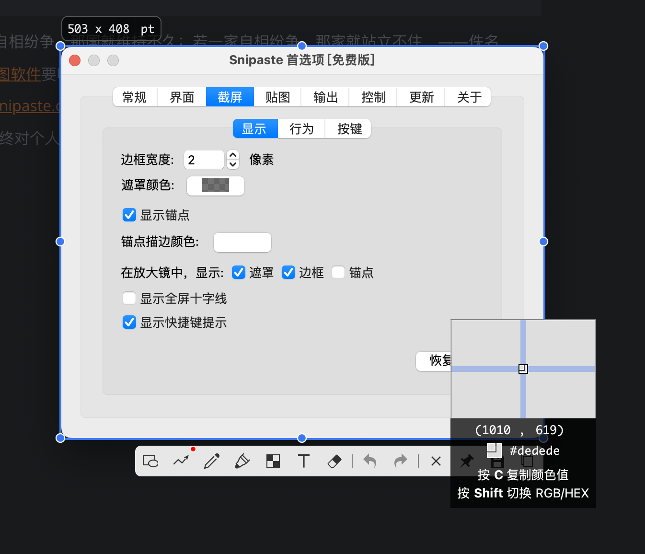Cancel the screenshot with X icon

[x=436, y=461]
